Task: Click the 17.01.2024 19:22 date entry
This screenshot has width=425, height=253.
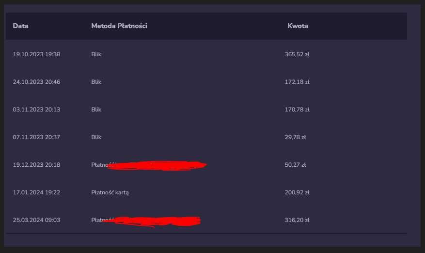Action: pyautogui.click(x=36, y=192)
